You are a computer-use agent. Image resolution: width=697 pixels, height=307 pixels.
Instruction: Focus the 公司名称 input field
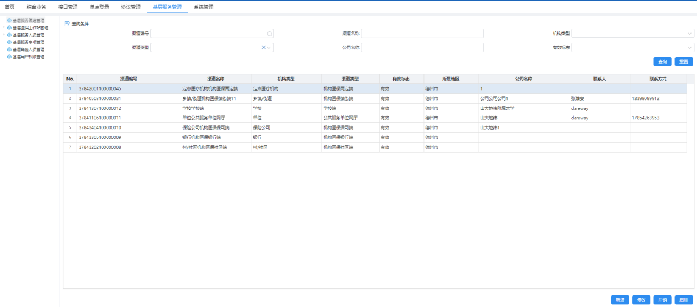click(x=422, y=48)
